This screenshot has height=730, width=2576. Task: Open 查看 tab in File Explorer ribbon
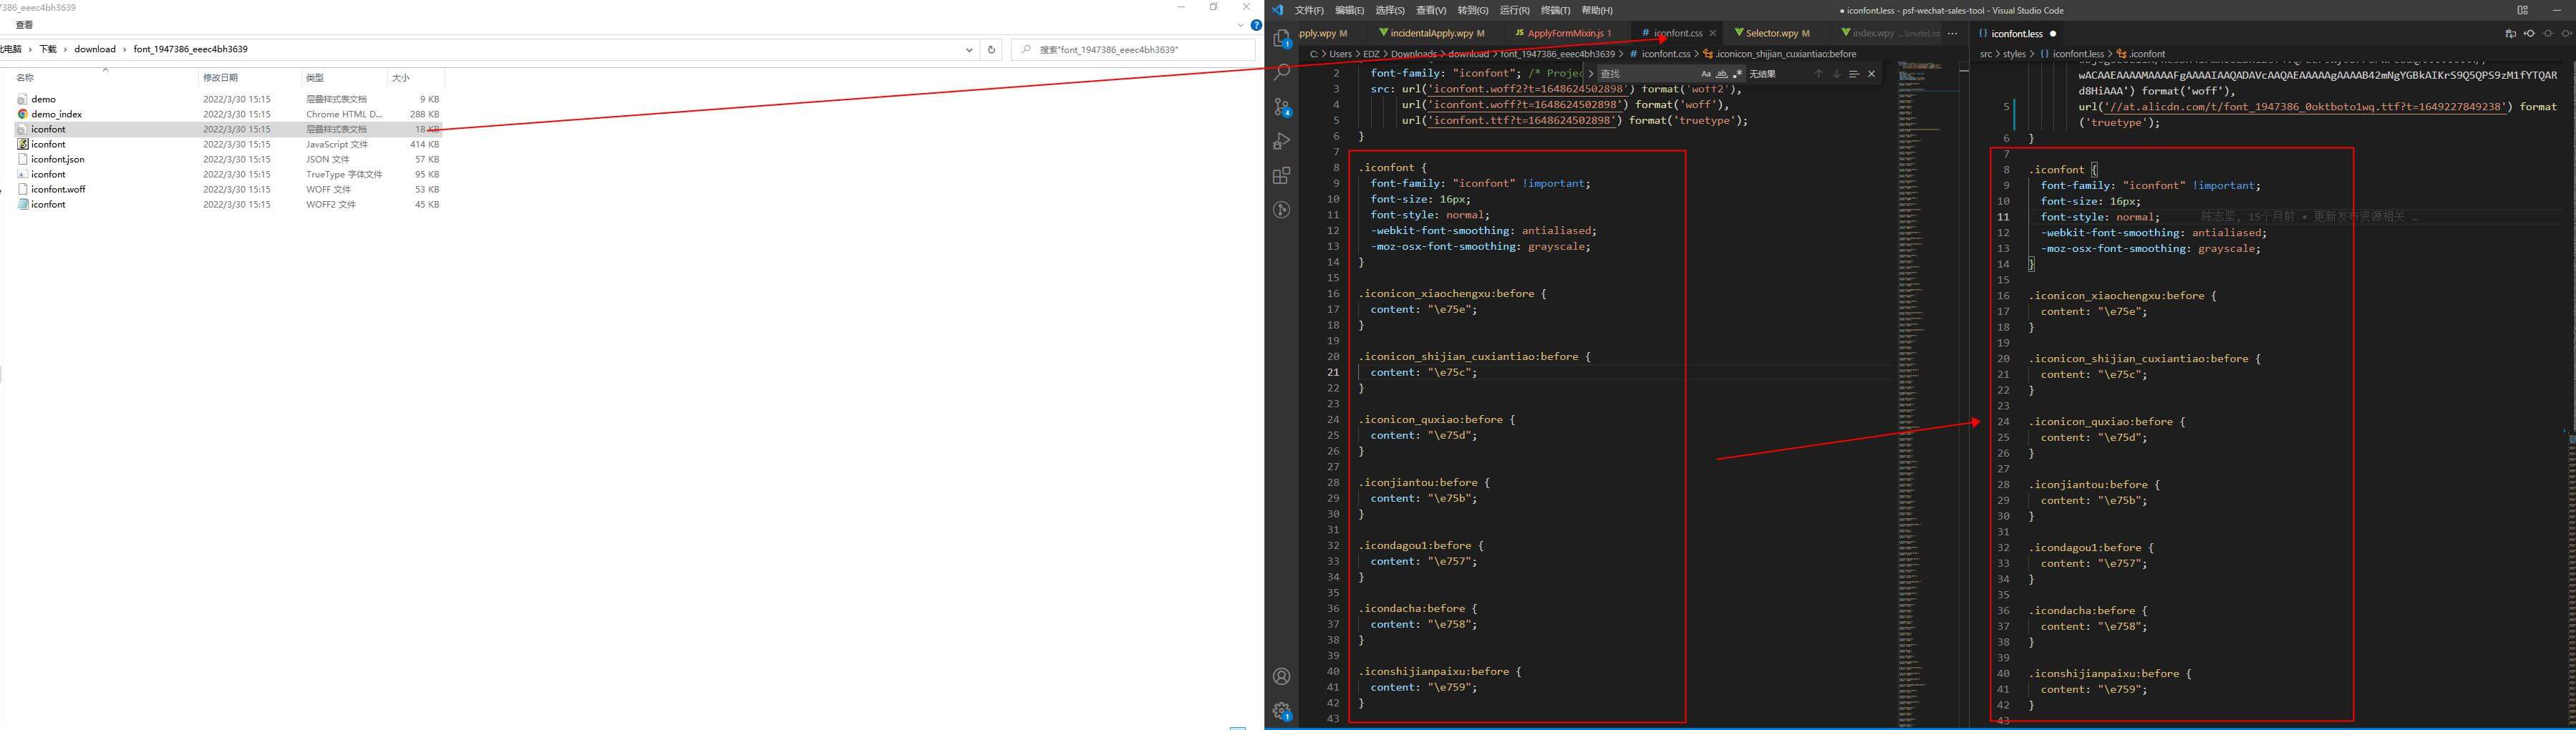pos(24,25)
